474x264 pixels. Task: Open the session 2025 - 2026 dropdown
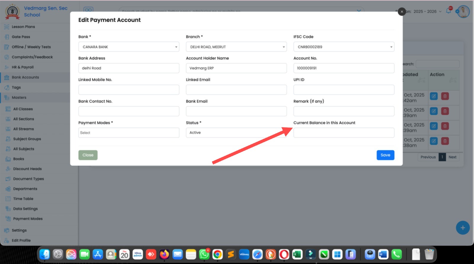tap(427, 12)
